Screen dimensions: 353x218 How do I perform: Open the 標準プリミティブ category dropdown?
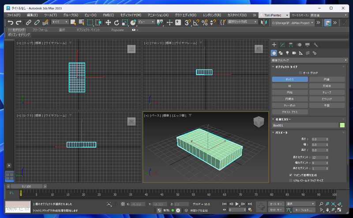coord(309,60)
